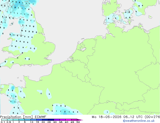Open the weatheronline.co.uk copyright link

139,121
